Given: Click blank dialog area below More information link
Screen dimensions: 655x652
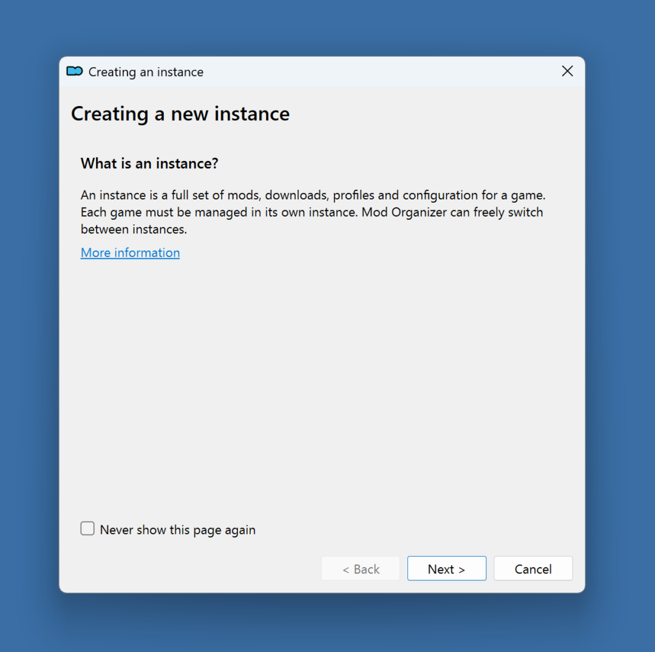Looking at the screenshot, I should [320, 384].
